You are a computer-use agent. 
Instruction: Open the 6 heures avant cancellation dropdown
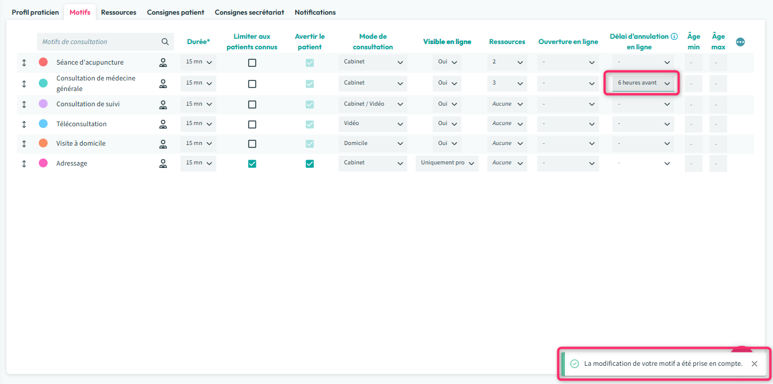point(643,83)
